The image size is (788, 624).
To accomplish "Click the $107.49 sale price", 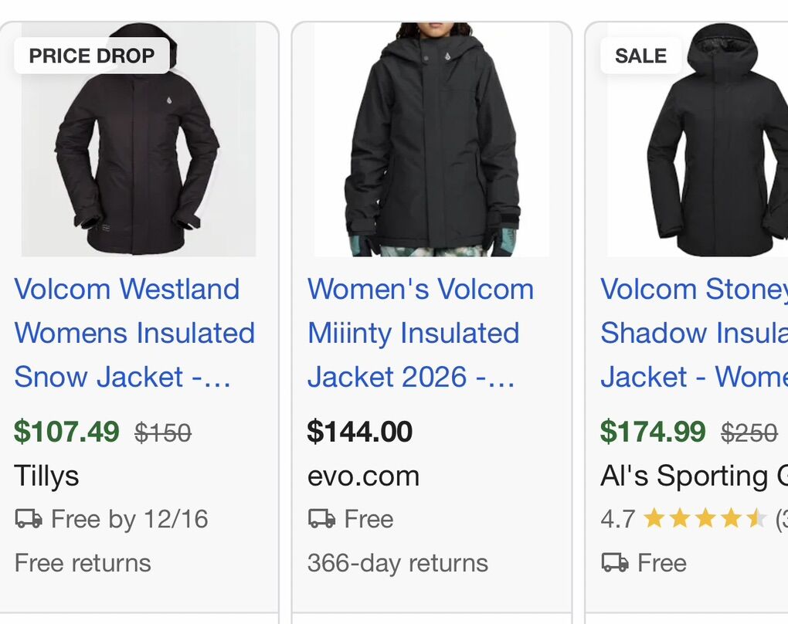I will 66,432.
